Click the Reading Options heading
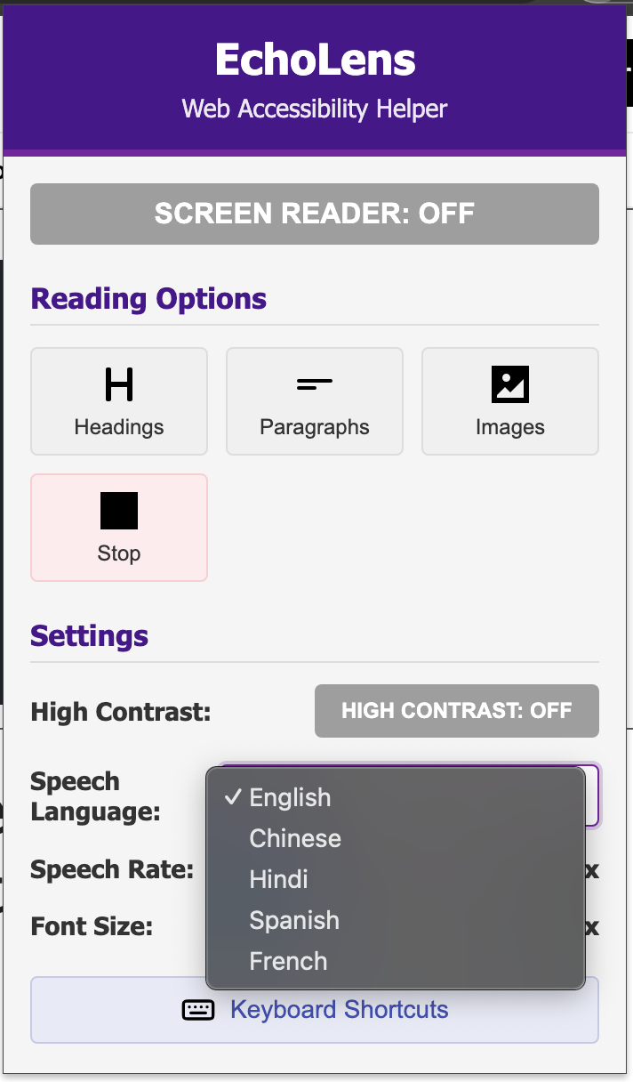 pyautogui.click(x=148, y=299)
